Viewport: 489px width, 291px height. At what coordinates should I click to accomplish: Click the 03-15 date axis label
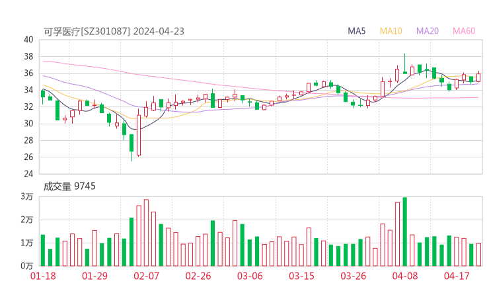pyautogui.click(x=301, y=276)
